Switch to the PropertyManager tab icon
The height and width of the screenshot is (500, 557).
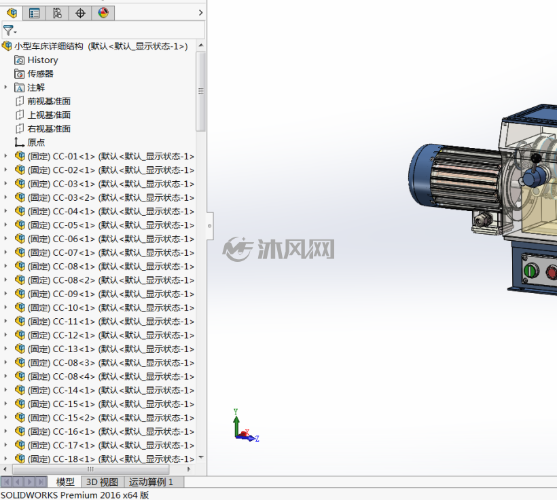point(35,13)
